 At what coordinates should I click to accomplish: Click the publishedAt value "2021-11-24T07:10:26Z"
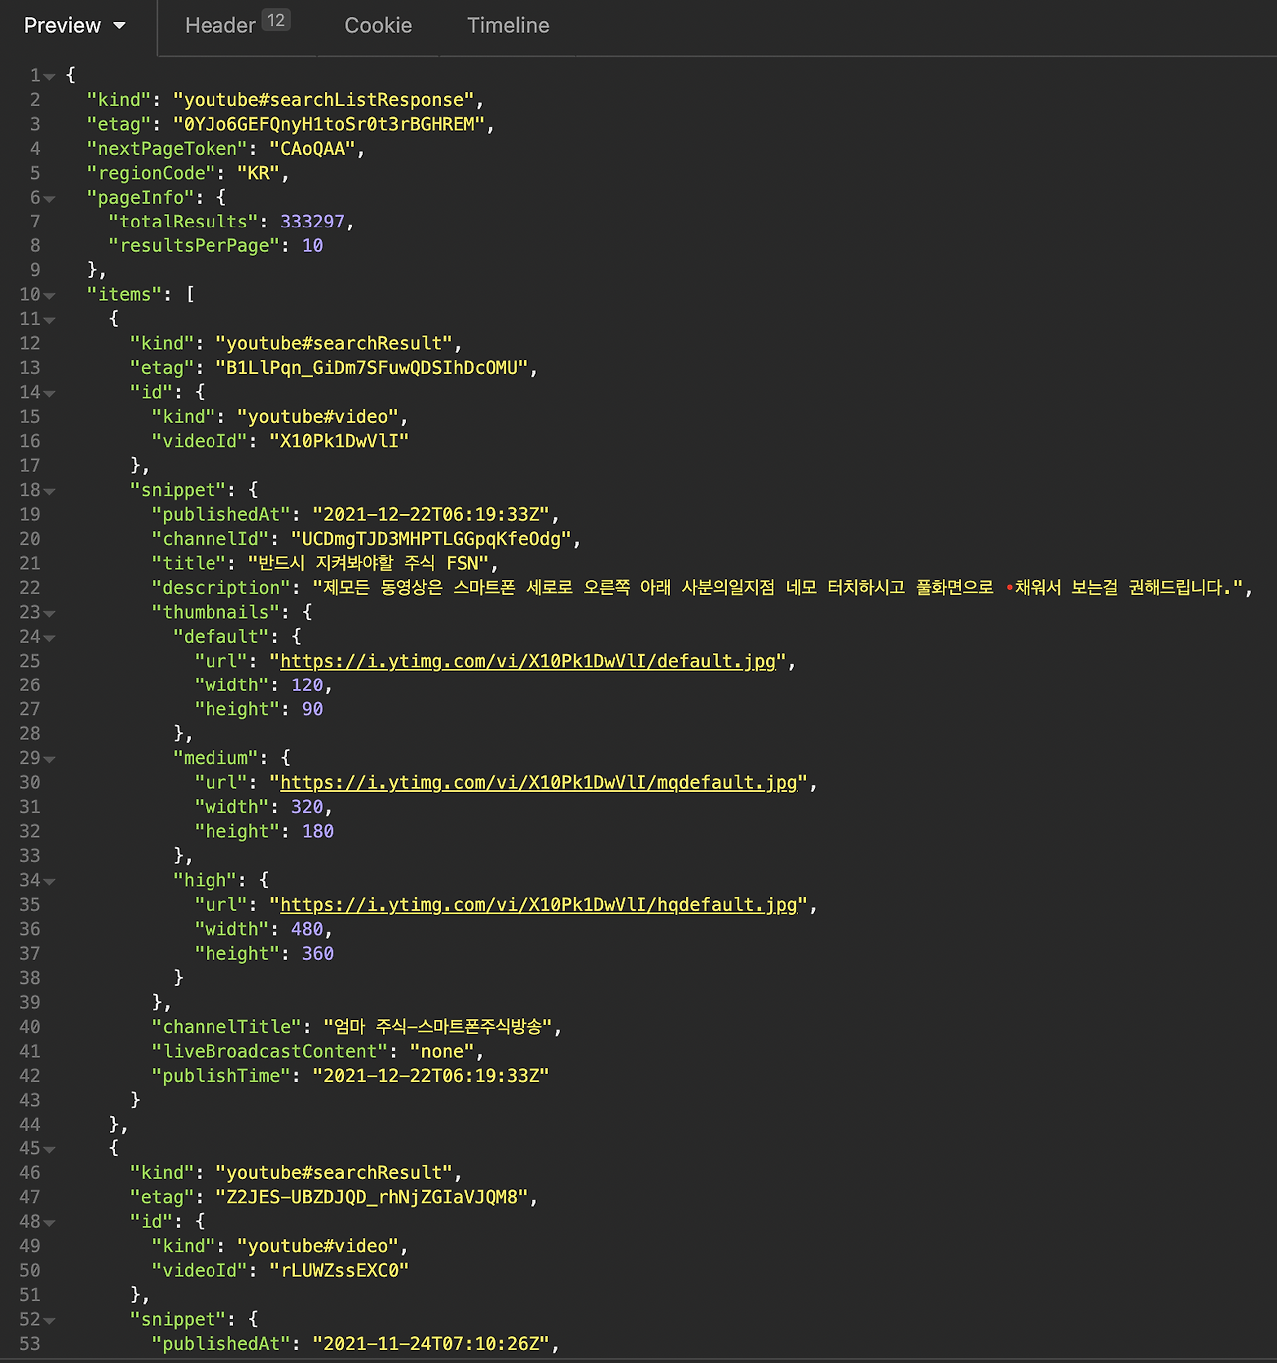431,1344
